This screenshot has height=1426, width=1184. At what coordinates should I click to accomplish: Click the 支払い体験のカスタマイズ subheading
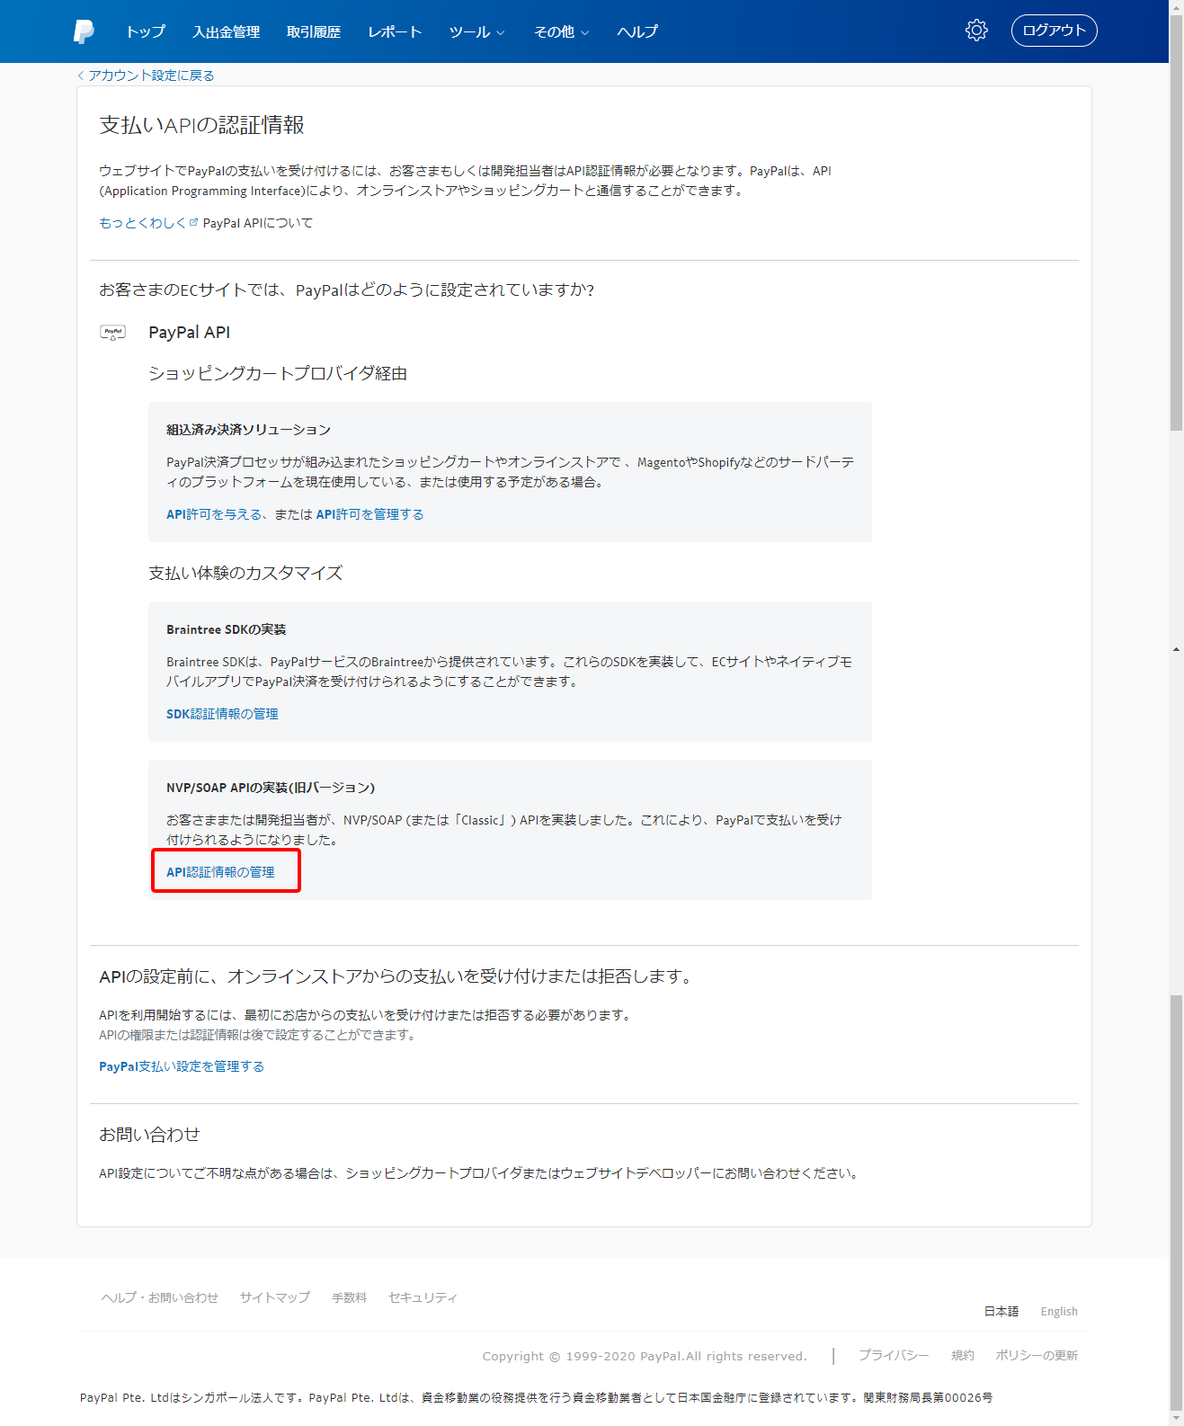tap(245, 573)
